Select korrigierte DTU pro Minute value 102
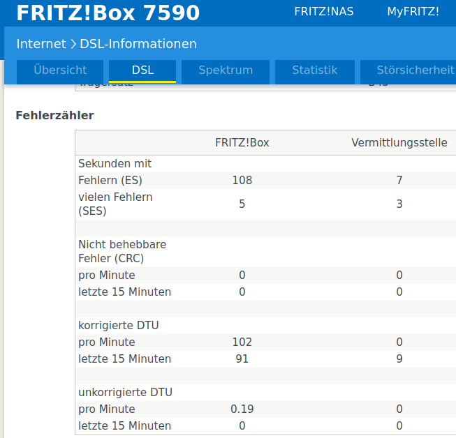This screenshot has height=438, width=456. (242, 342)
